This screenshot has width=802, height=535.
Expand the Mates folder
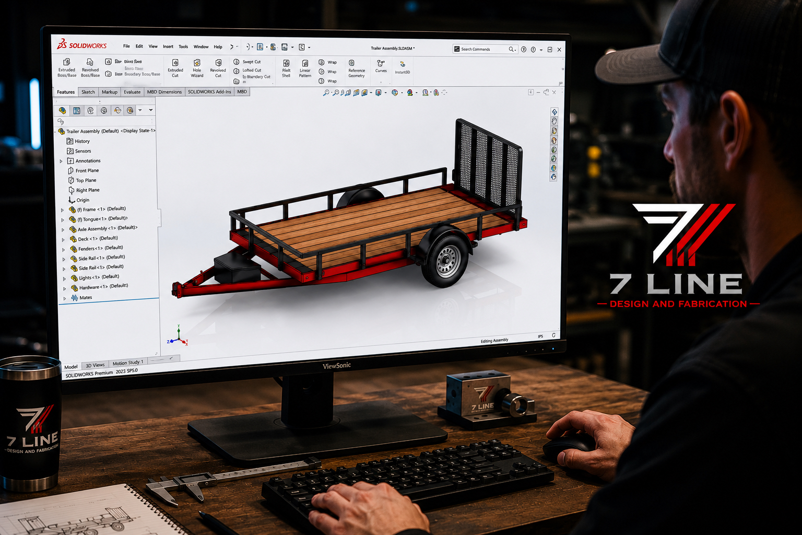(x=65, y=298)
